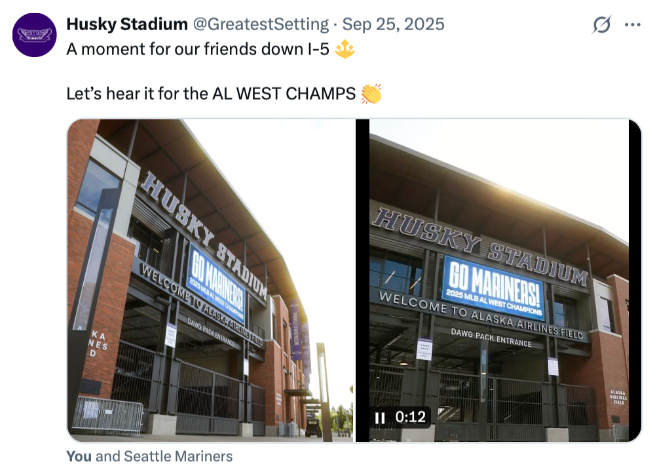This screenshot has height=476, width=655.
Task: Open the @GreatestSetting handle link
Action: [x=260, y=24]
